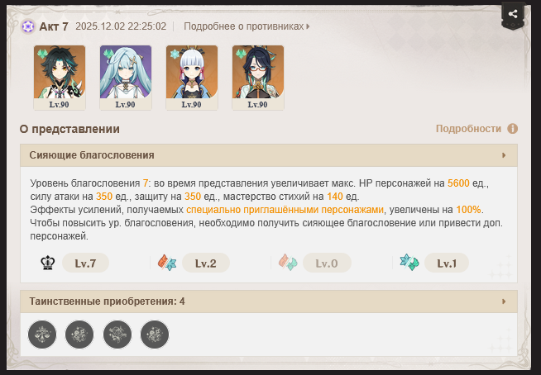Viewport: 541px width, 375px height.
Task: Click the Lv.7 blessing level badge
Action: (85, 263)
